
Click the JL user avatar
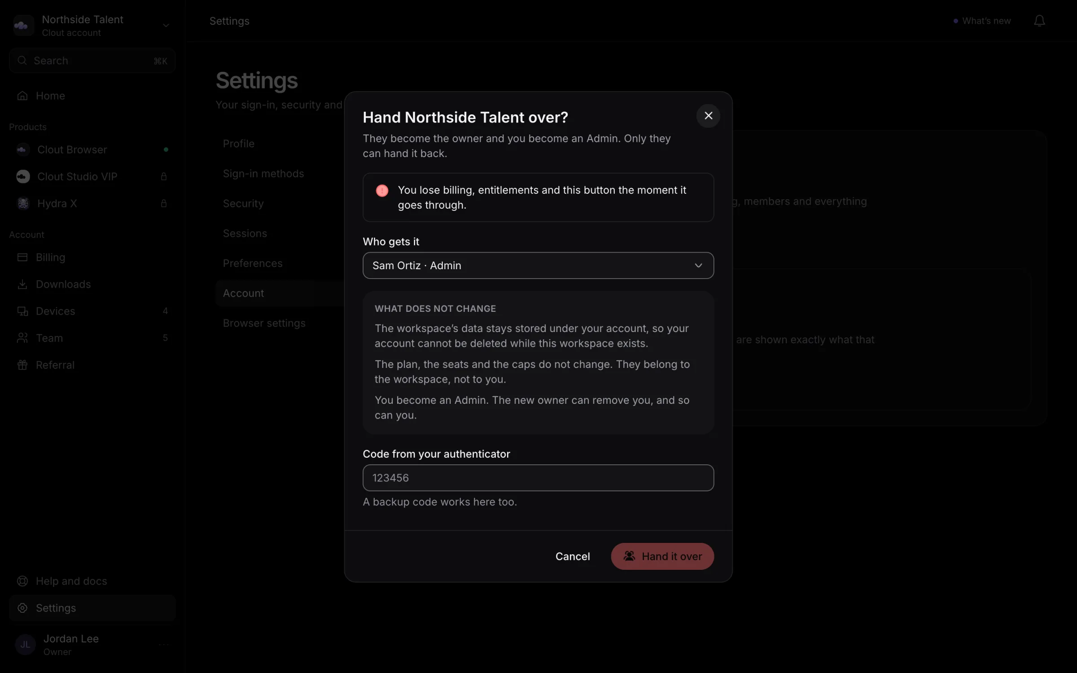point(25,645)
